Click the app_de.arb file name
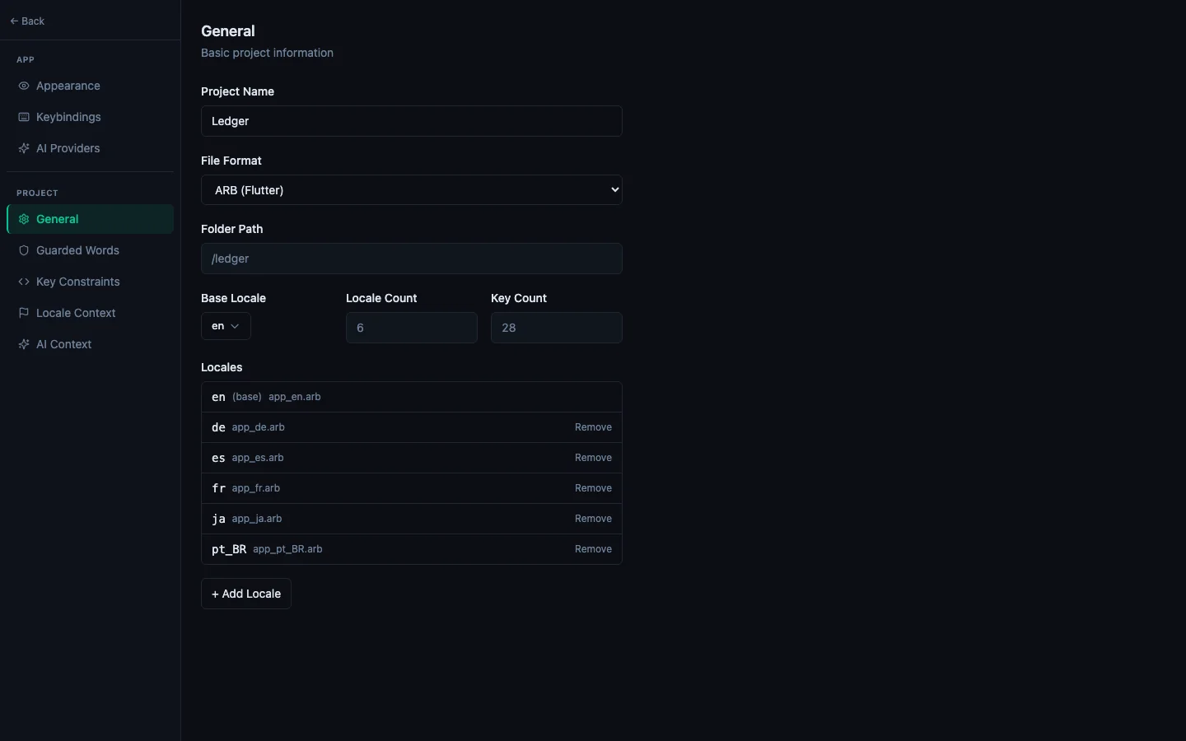 click(259, 427)
